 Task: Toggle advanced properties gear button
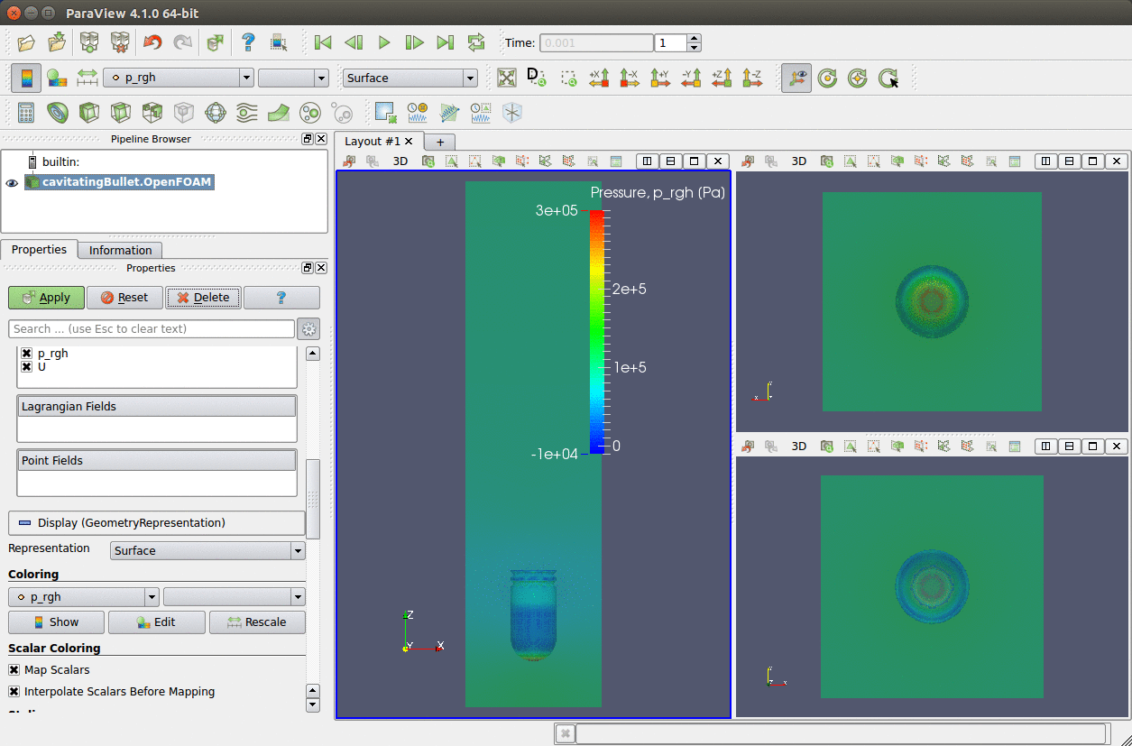pyautogui.click(x=309, y=328)
